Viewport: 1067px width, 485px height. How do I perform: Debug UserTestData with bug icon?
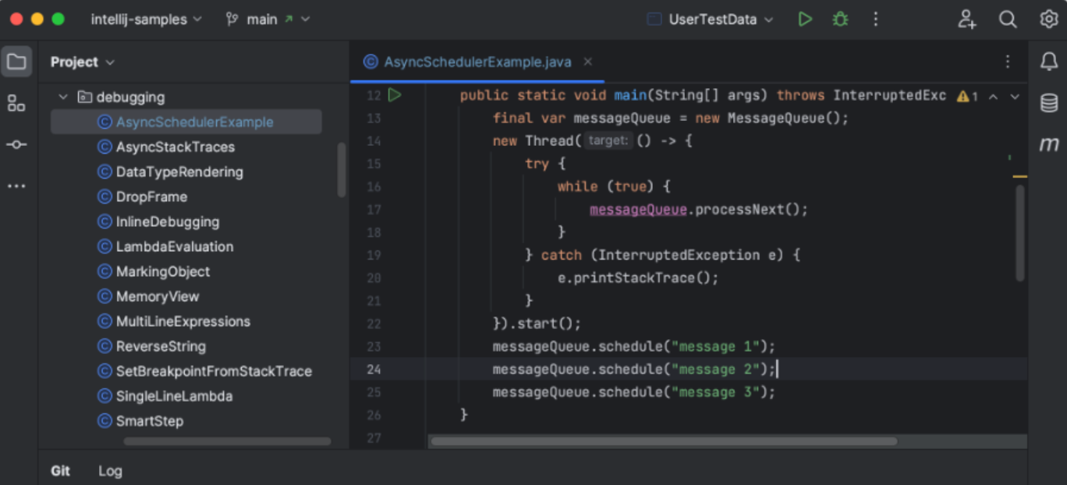pyautogui.click(x=840, y=19)
